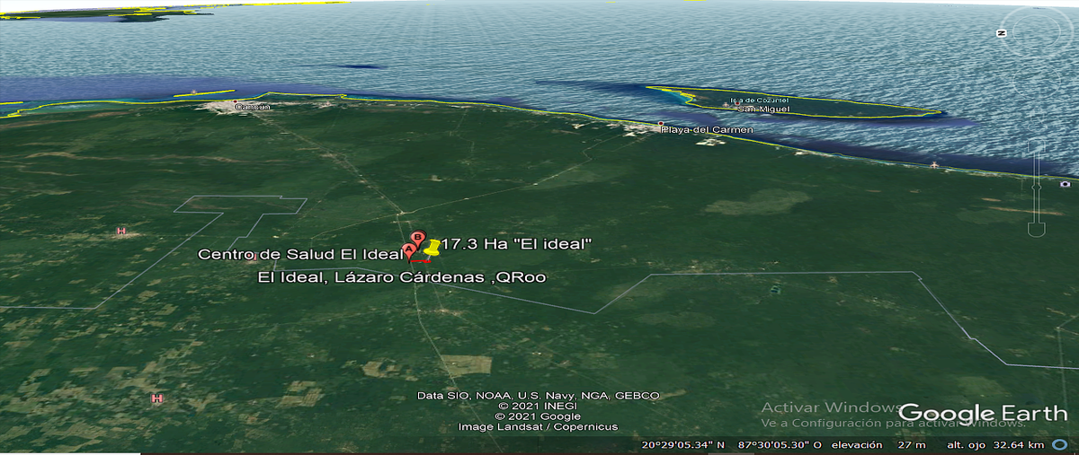Click El Ideal, Lázaro Cárdenas, QRoo label
The image size is (1079, 455).
(402, 278)
